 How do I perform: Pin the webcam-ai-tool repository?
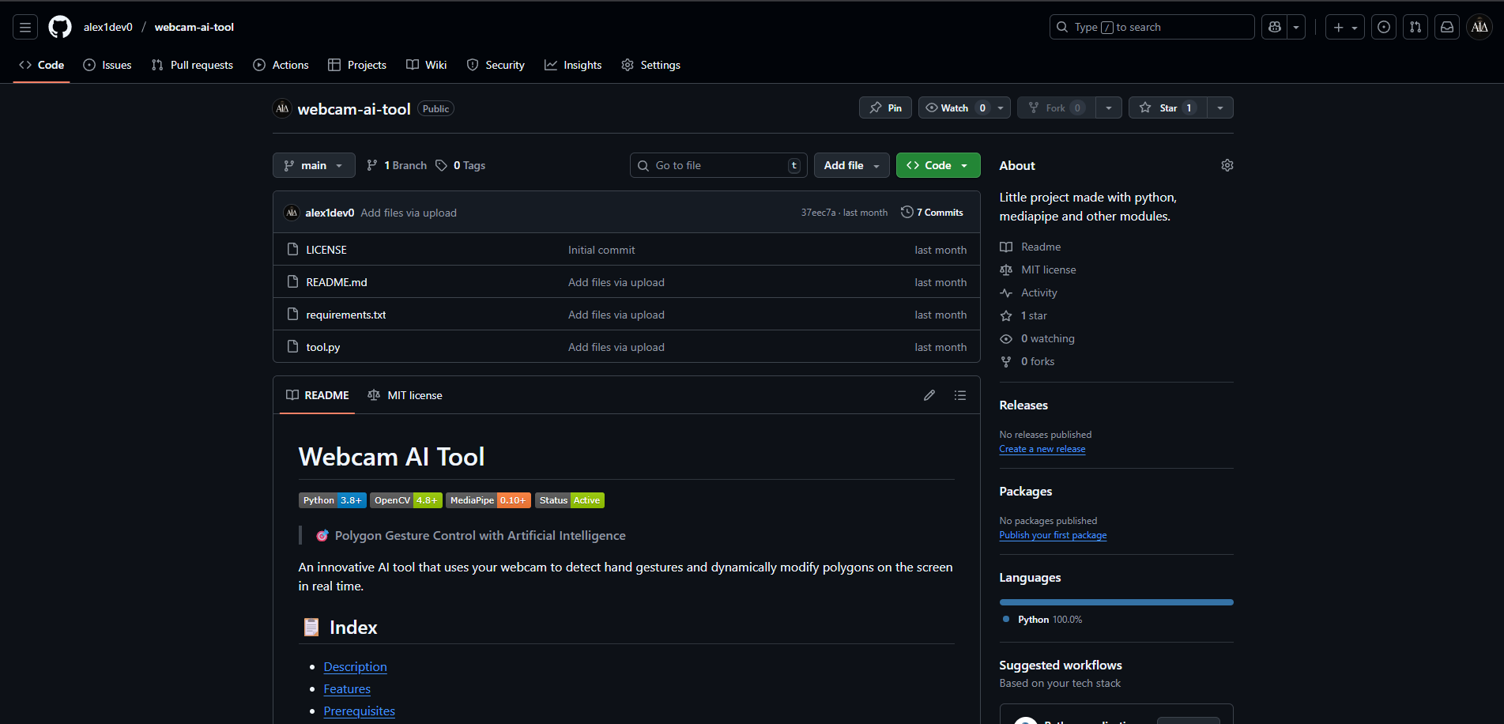point(885,108)
